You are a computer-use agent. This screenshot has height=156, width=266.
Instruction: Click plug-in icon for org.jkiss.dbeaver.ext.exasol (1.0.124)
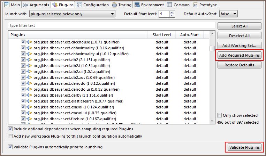click(29, 107)
